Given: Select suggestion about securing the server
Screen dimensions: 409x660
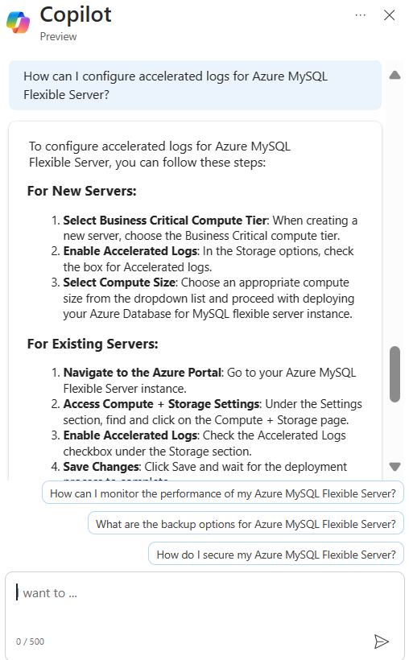Looking at the screenshot, I should click(276, 555).
